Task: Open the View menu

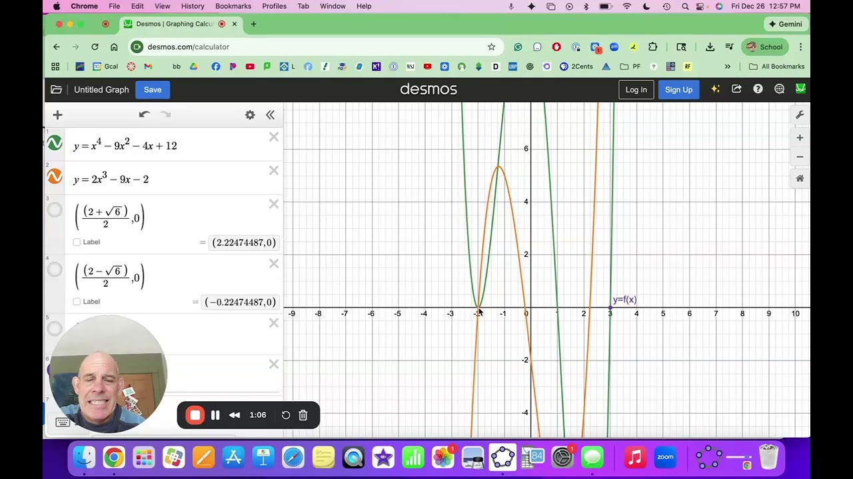Action: (x=162, y=6)
